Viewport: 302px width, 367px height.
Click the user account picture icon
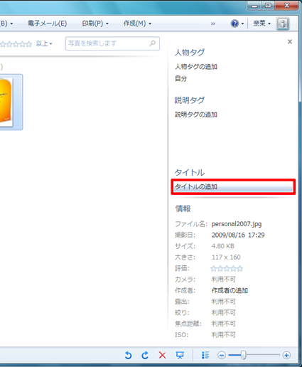pos(283,23)
